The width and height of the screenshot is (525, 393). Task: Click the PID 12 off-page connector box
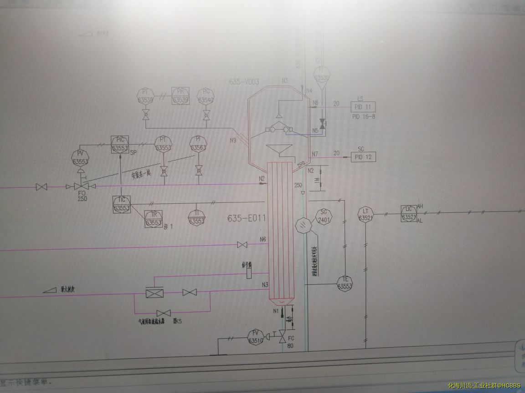pyautogui.click(x=363, y=157)
